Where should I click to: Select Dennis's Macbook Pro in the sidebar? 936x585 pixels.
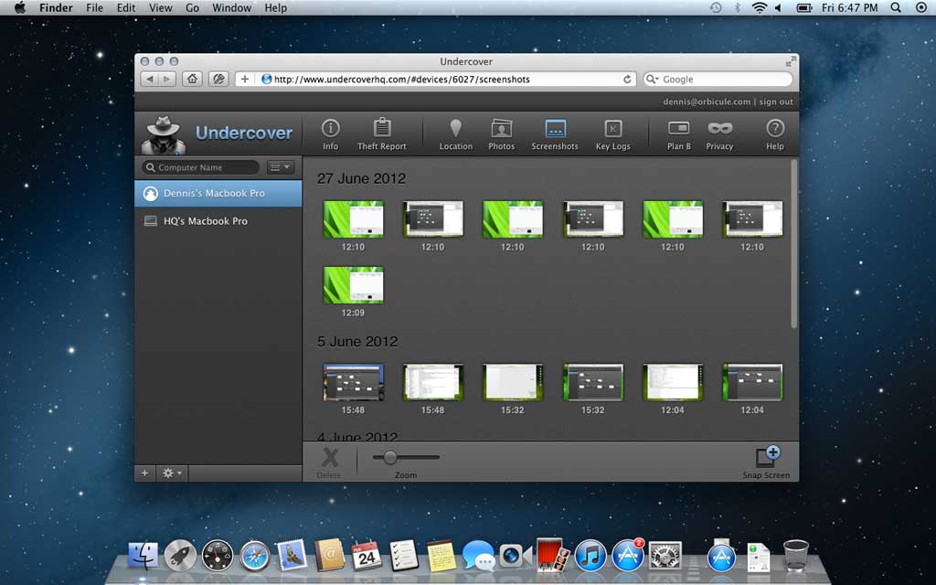[x=218, y=194]
